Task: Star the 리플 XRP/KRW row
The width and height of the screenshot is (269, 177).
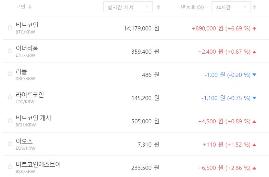Action: click(x=10, y=74)
